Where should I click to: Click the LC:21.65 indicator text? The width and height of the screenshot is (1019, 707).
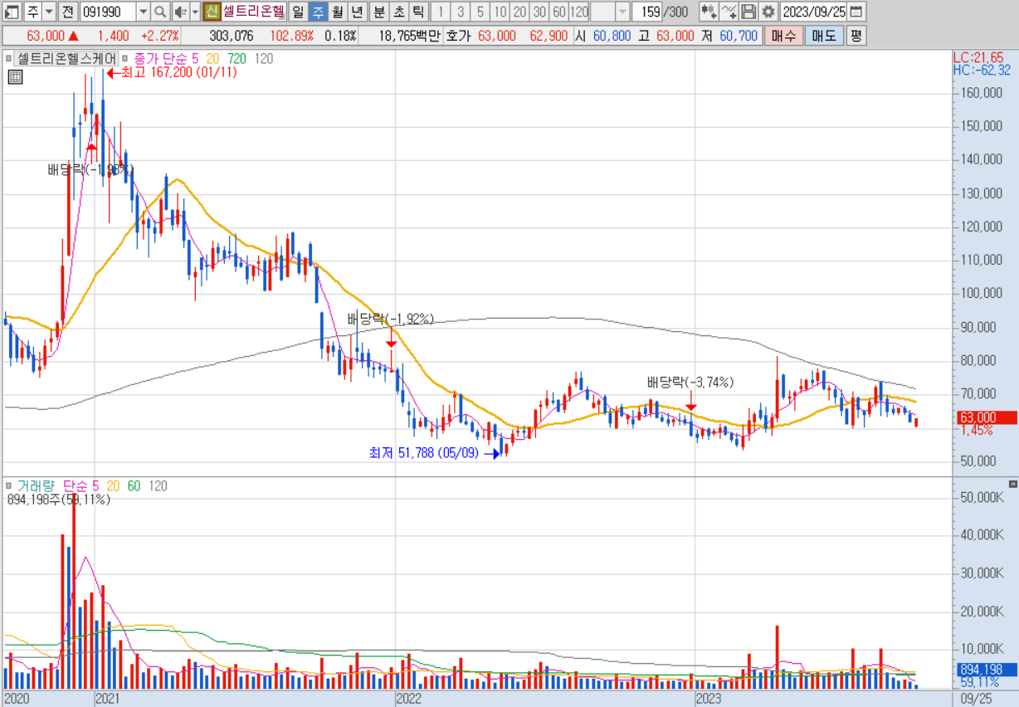coord(978,57)
